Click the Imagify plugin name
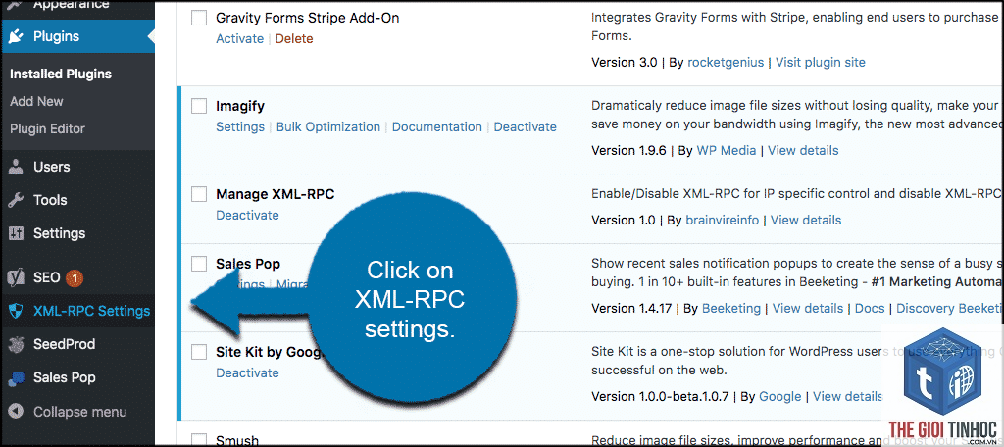The height and width of the screenshot is (447, 1004). coord(240,106)
